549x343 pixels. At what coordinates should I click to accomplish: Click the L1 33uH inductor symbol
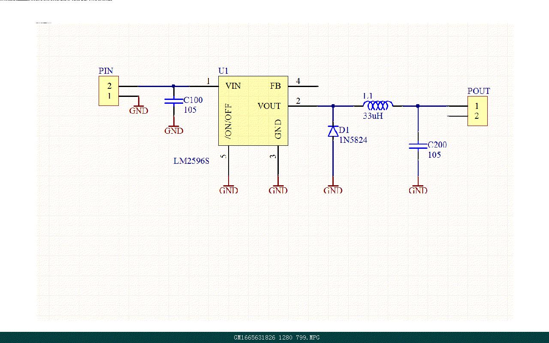coord(377,105)
